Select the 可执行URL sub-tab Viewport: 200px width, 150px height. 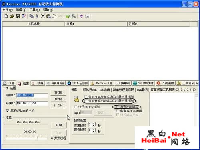coord(90,90)
